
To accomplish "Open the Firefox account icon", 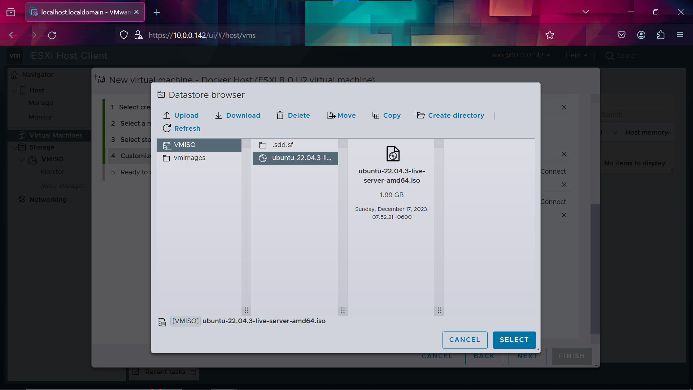I will [x=641, y=35].
